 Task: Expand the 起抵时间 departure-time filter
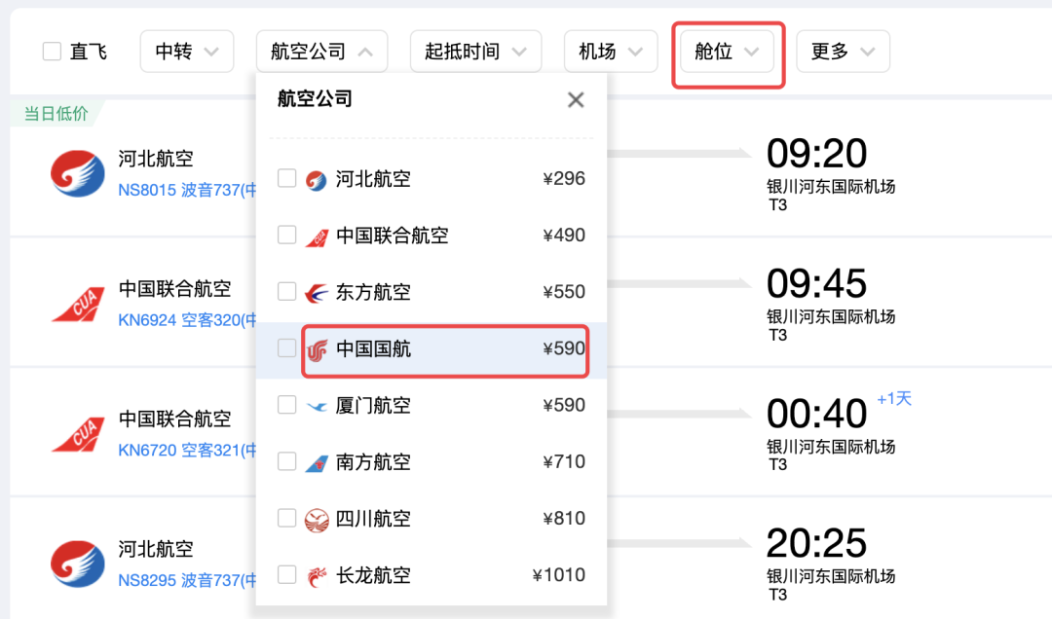(475, 51)
